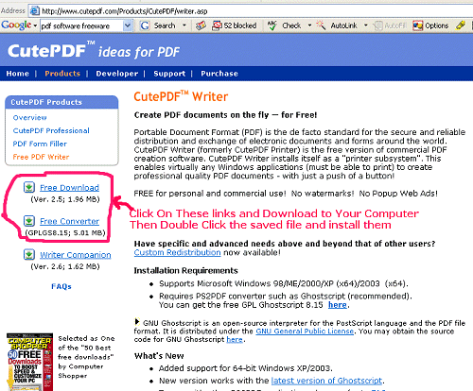Open the Purchase navigation tab
473x391 pixels.
(219, 74)
